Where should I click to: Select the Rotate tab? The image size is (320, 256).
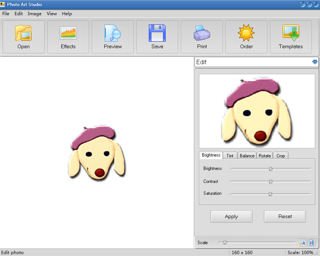265,156
